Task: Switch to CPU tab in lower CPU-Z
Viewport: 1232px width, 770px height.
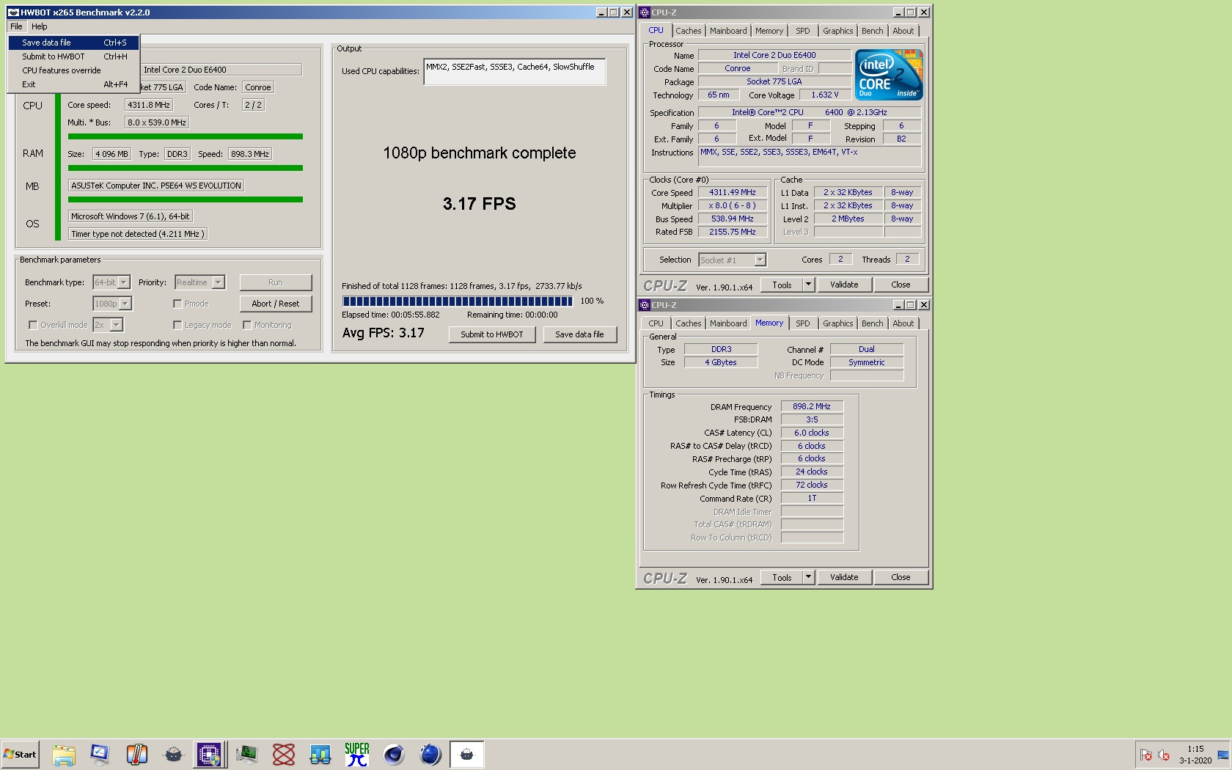Action: click(656, 323)
